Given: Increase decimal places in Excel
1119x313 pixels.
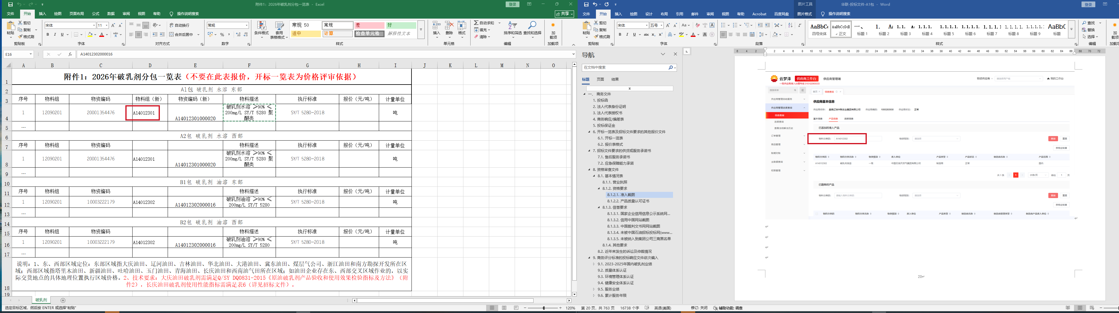Looking at the screenshot, I should 238,35.
